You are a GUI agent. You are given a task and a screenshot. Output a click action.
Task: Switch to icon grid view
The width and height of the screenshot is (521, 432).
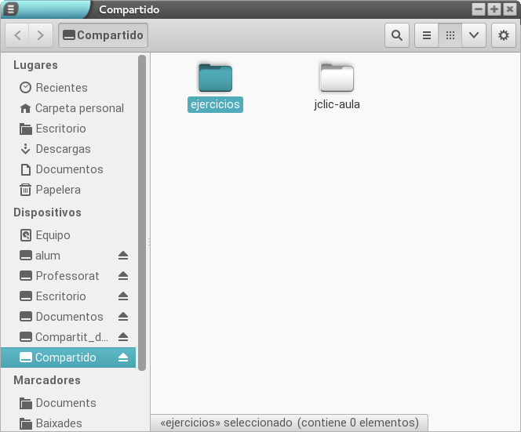tap(450, 35)
